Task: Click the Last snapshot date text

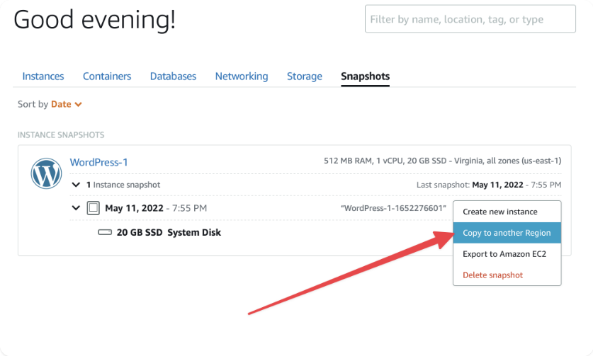Action: coord(489,185)
